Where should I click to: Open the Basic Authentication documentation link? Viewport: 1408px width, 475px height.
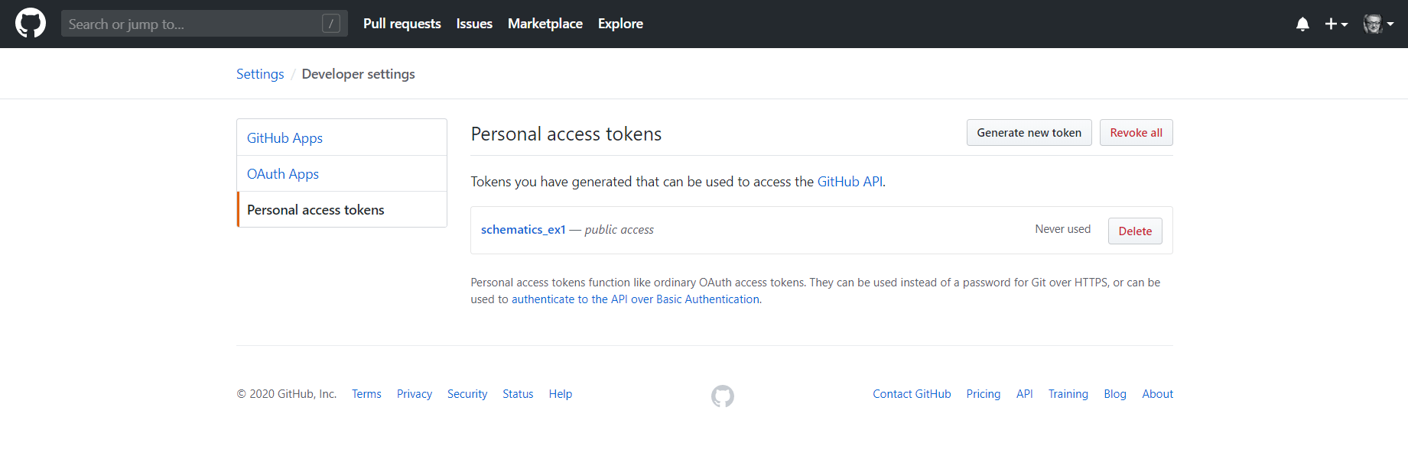pos(635,299)
